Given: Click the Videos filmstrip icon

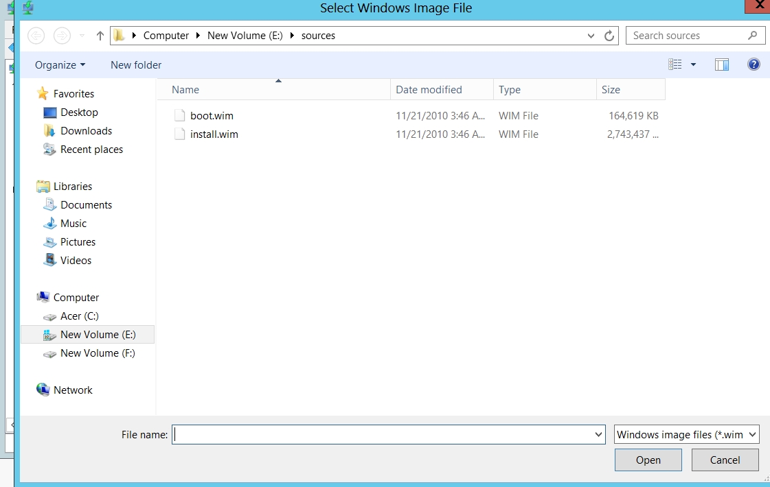Looking at the screenshot, I should [49, 259].
